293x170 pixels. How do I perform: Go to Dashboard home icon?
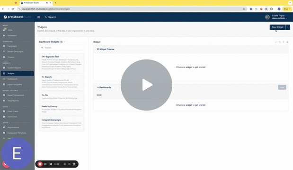coord(4,35)
